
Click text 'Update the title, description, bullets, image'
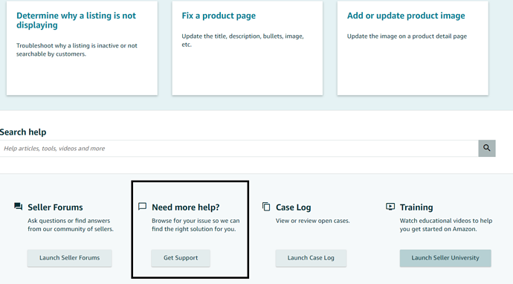(x=242, y=36)
